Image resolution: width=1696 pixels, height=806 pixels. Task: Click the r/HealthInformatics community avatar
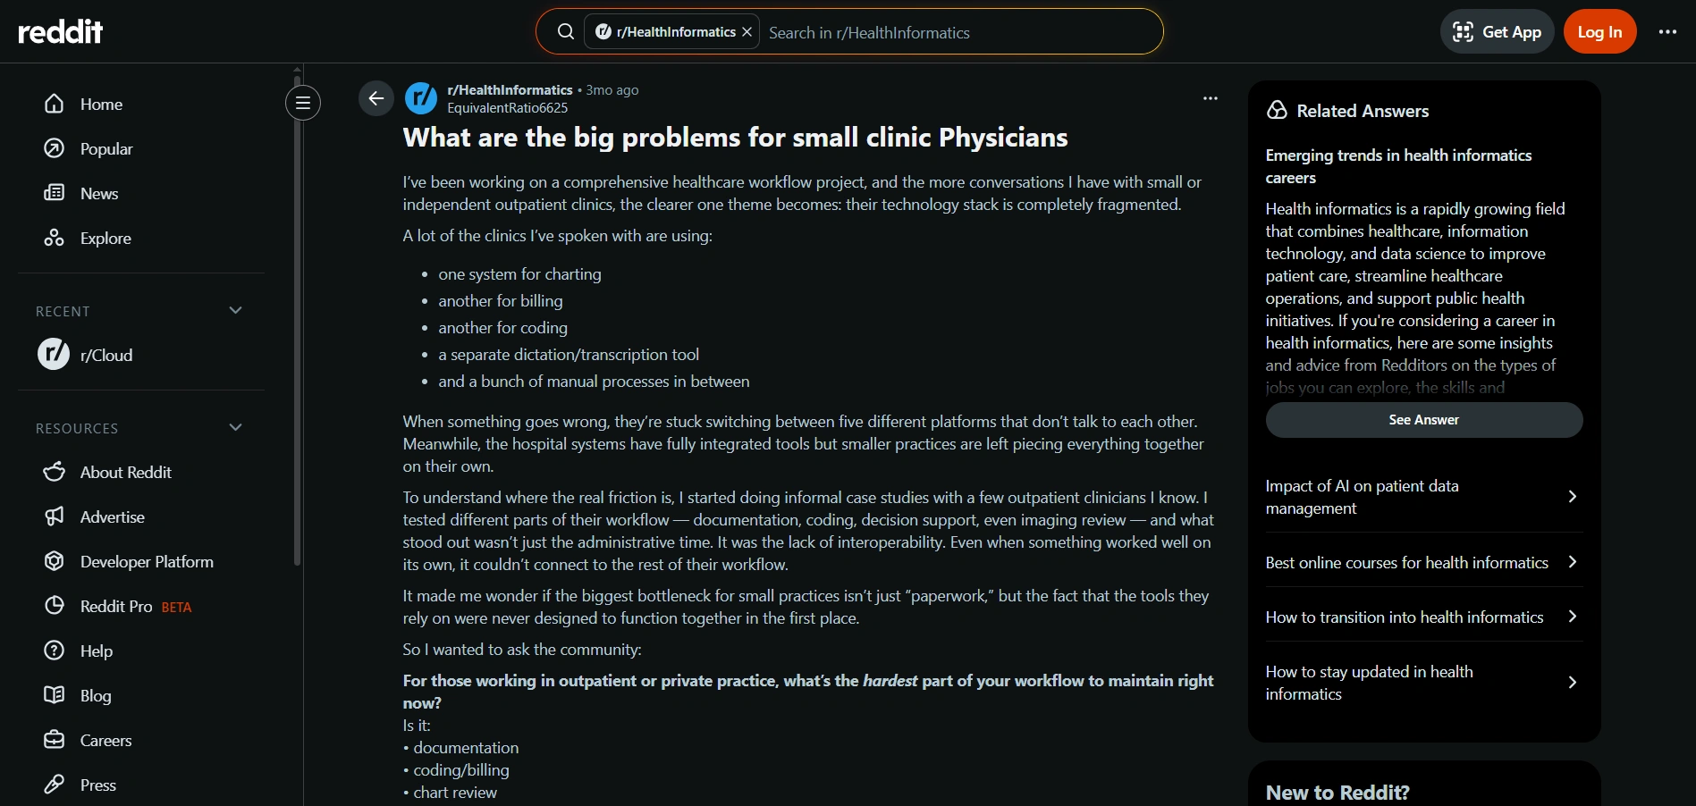click(421, 98)
